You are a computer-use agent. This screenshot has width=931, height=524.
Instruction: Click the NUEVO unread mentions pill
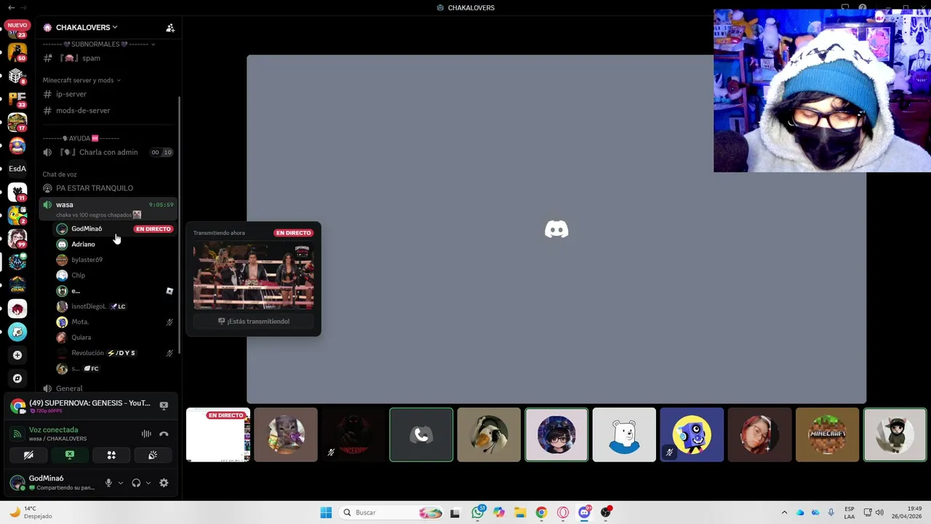tap(17, 25)
